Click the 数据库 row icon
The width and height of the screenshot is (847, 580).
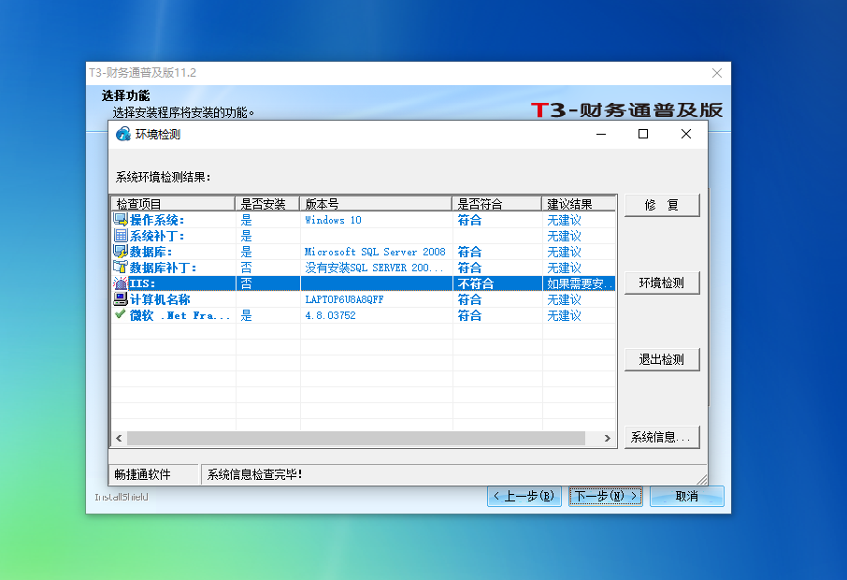coord(121,252)
